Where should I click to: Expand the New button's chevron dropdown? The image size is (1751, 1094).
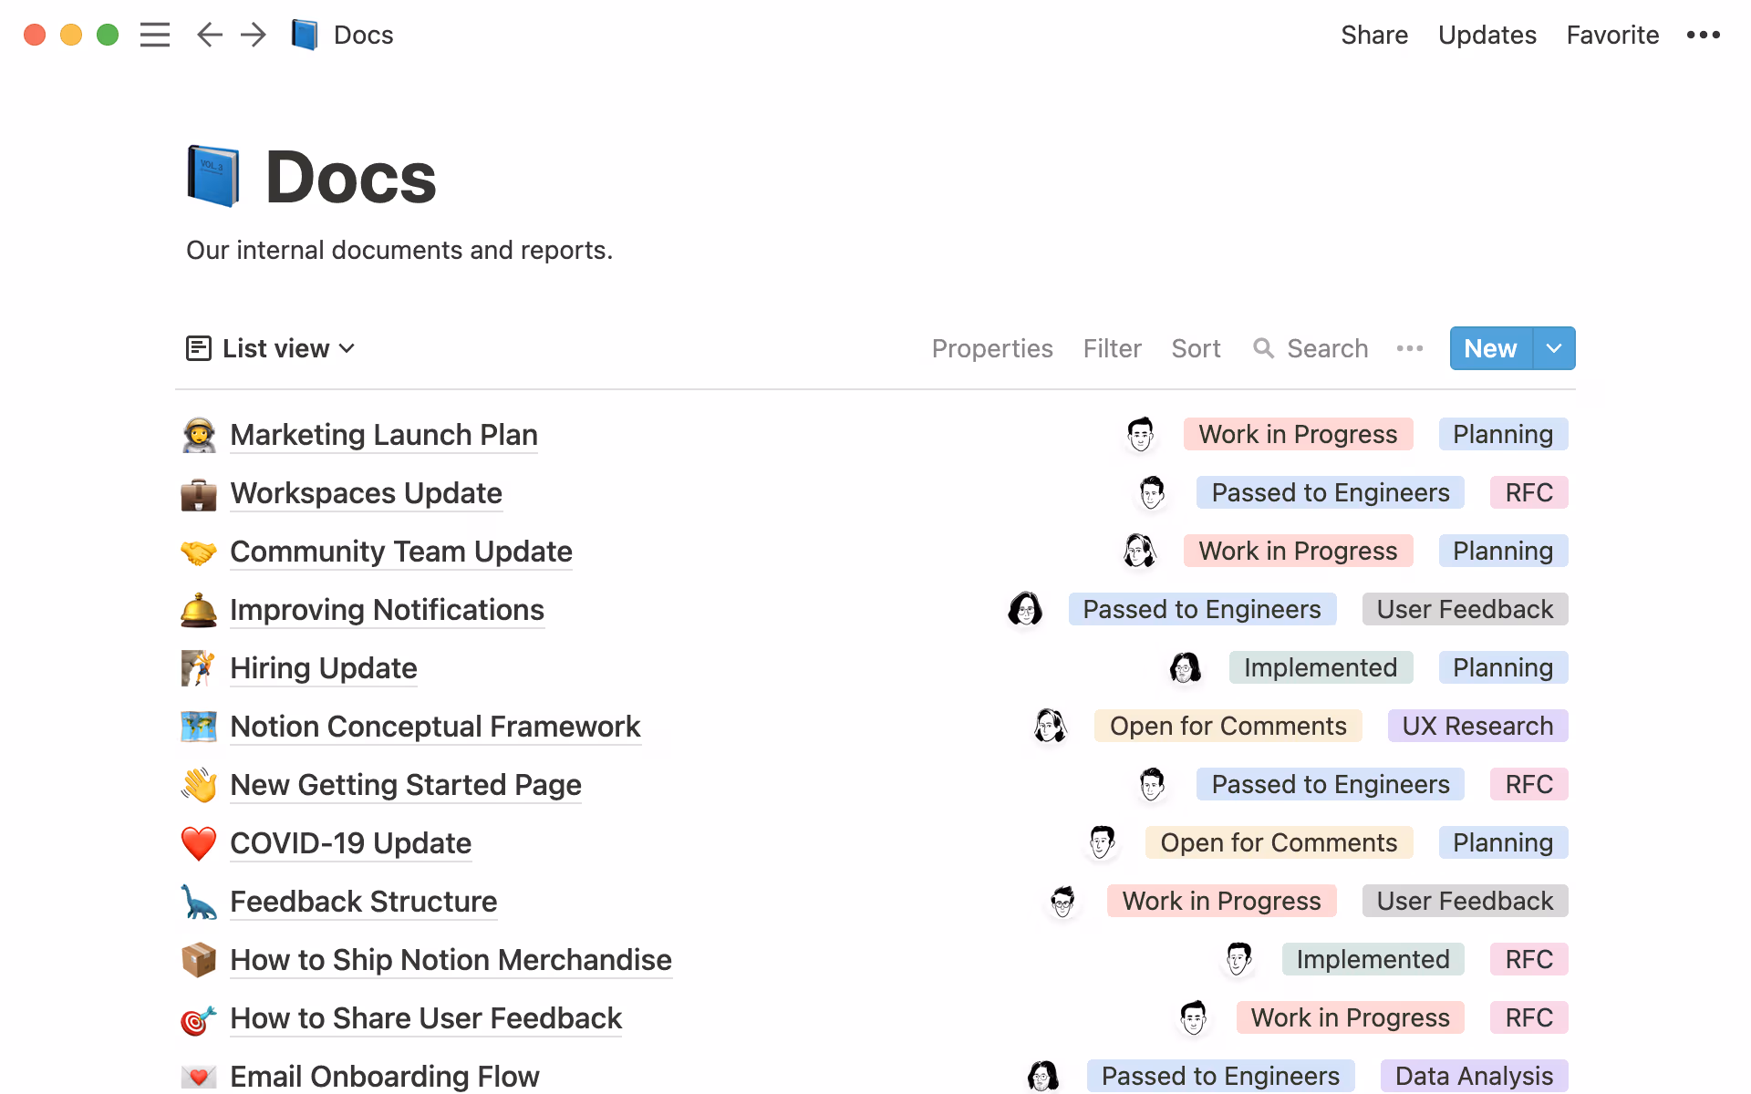pos(1554,348)
